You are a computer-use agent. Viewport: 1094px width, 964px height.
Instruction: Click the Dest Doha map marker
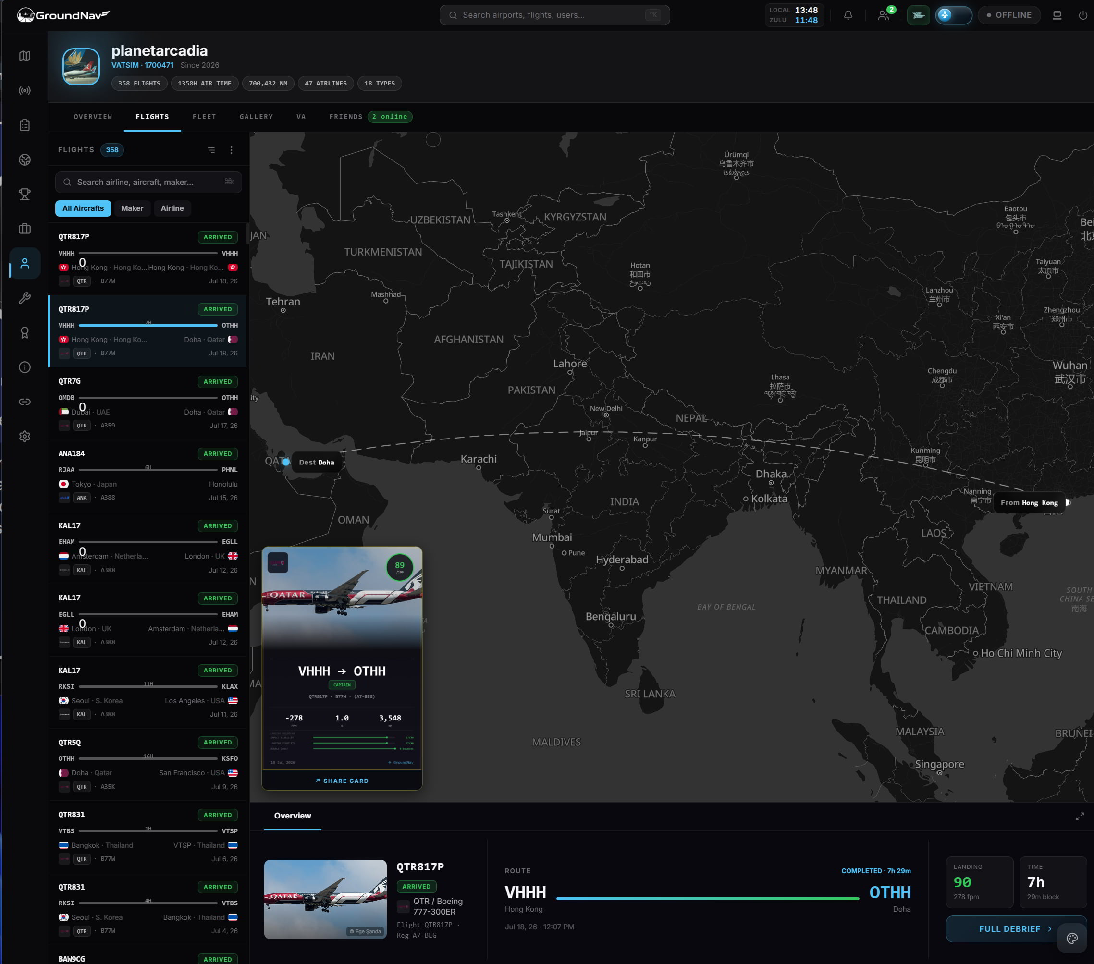[x=316, y=462]
